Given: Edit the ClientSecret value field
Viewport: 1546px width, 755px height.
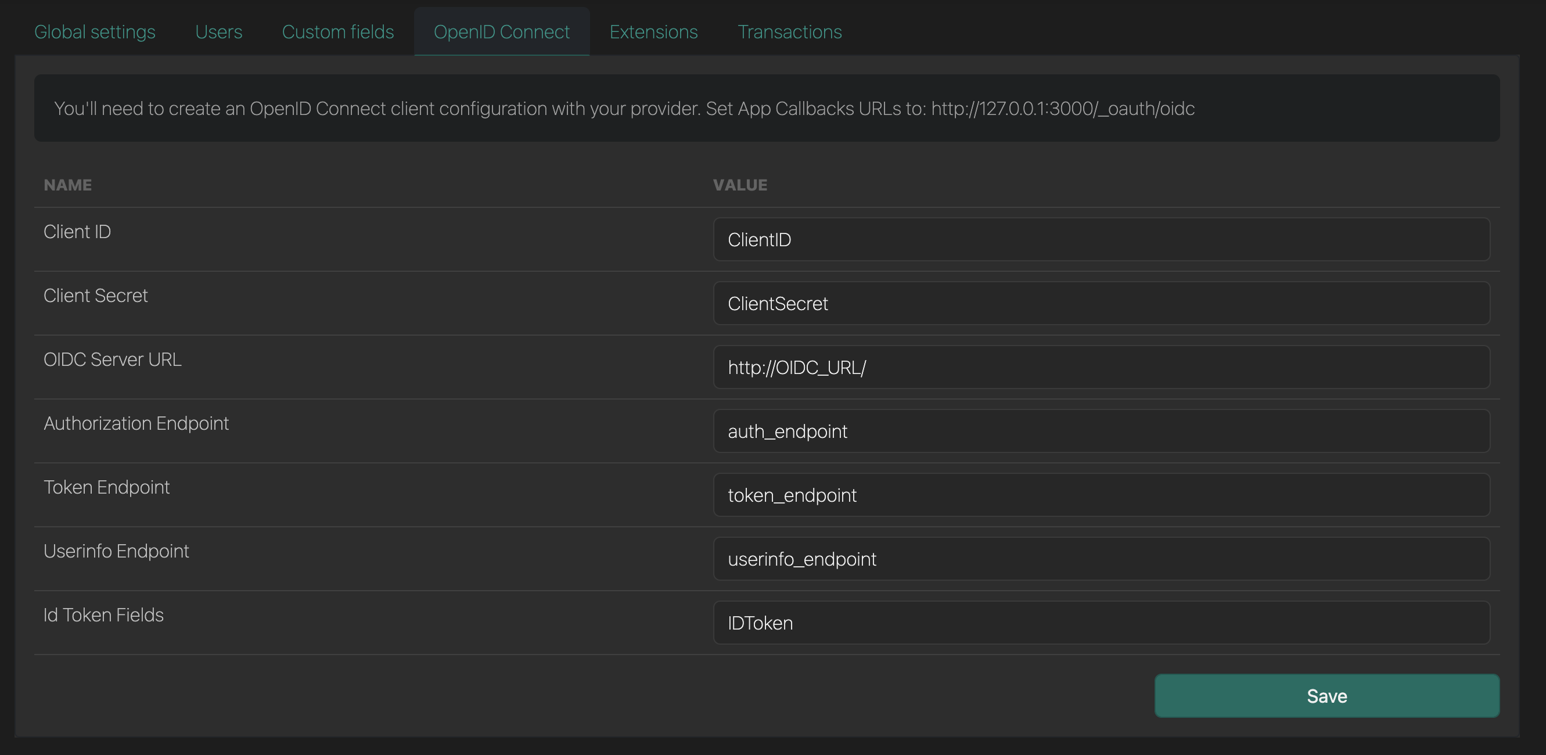Looking at the screenshot, I should [1101, 303].
